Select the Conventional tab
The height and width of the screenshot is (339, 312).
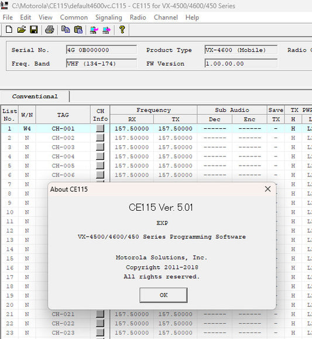35,97
